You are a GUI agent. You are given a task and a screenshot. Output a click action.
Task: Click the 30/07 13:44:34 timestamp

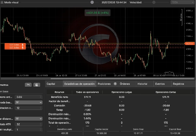point(114,2)
